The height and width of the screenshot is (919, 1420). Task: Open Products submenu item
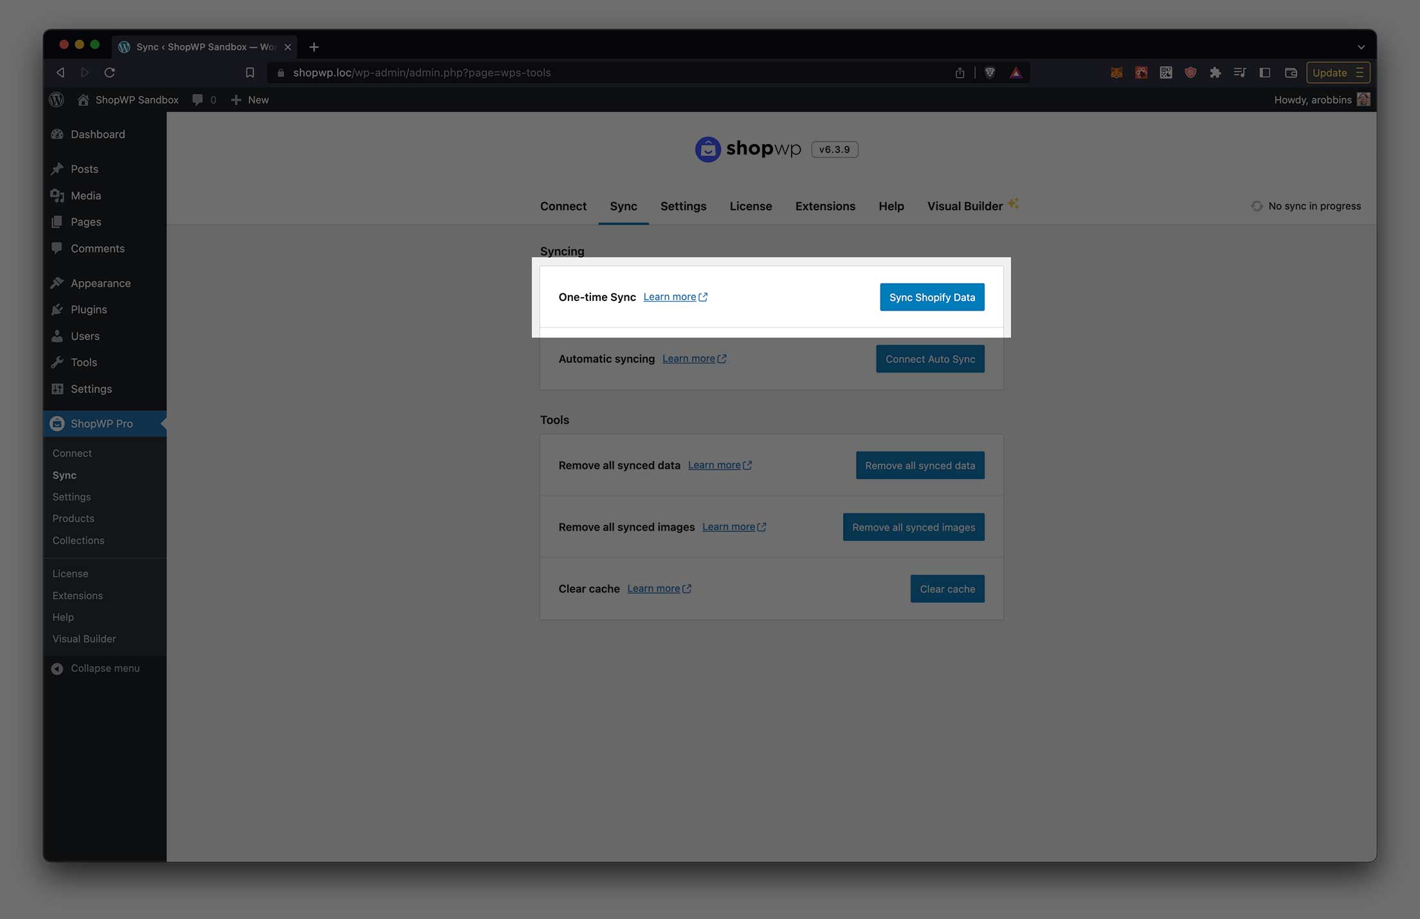(73, 518)
